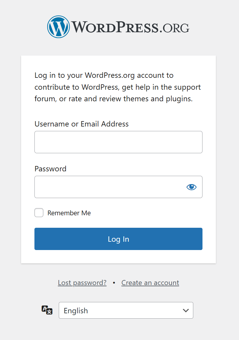Click the Remember Me label text
Viewport: 239px width, 340px height.
pyautogui.click(x=69, y=213)
